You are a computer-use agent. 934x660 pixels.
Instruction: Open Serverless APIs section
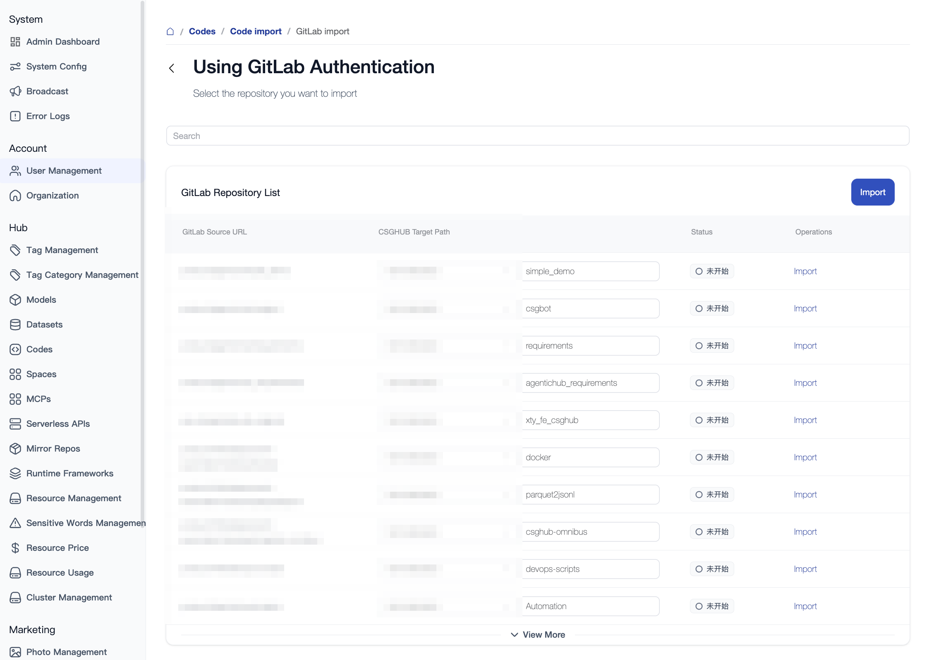coord(58,424)
